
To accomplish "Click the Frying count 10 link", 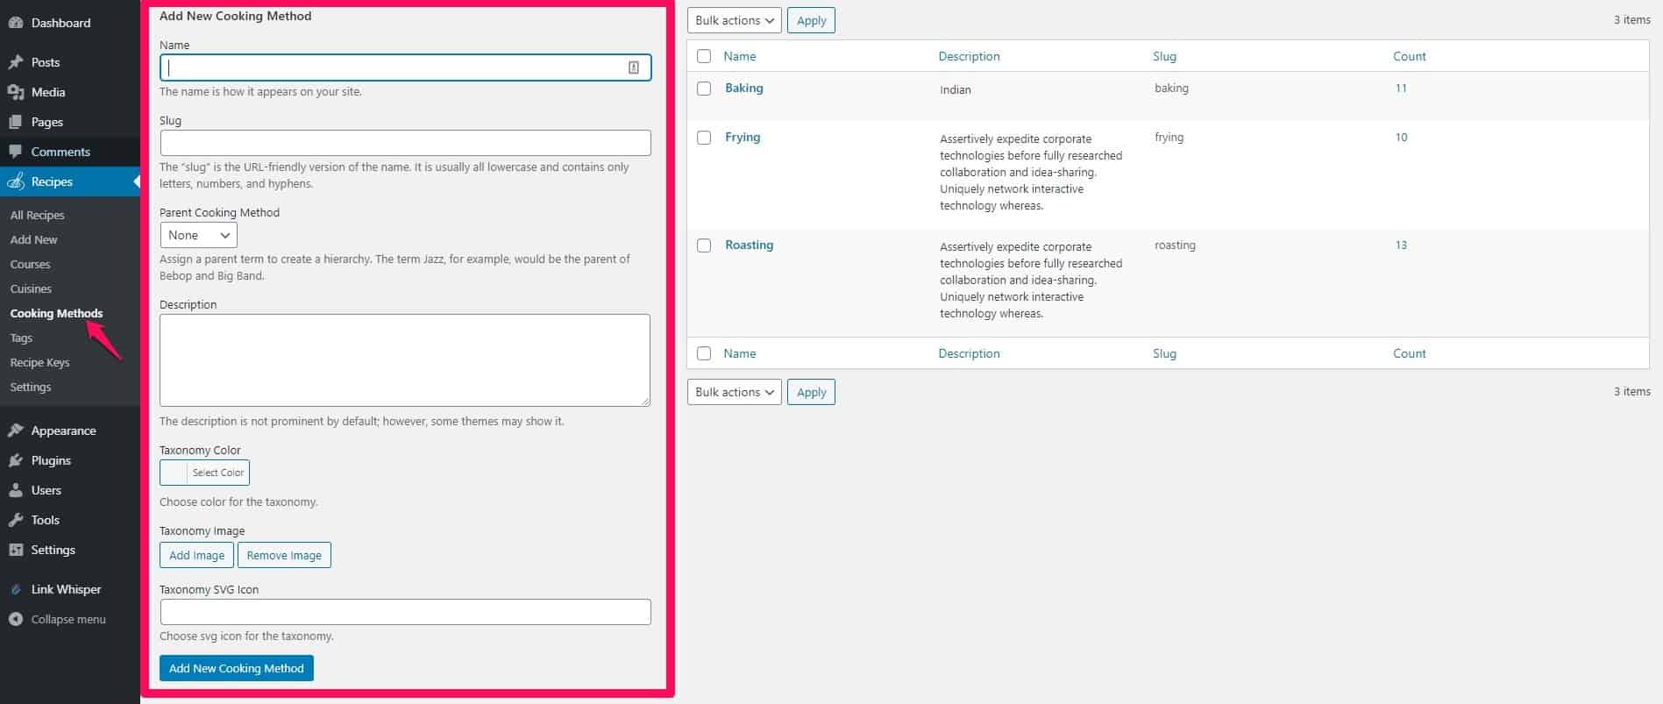I will click(1402, 137).
